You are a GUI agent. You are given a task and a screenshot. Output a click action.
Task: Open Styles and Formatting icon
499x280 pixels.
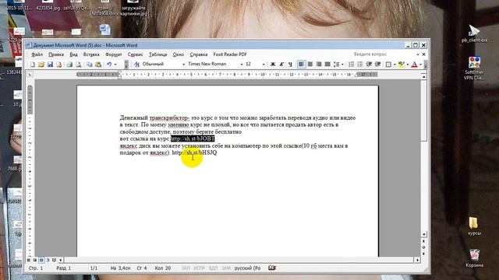137,65
